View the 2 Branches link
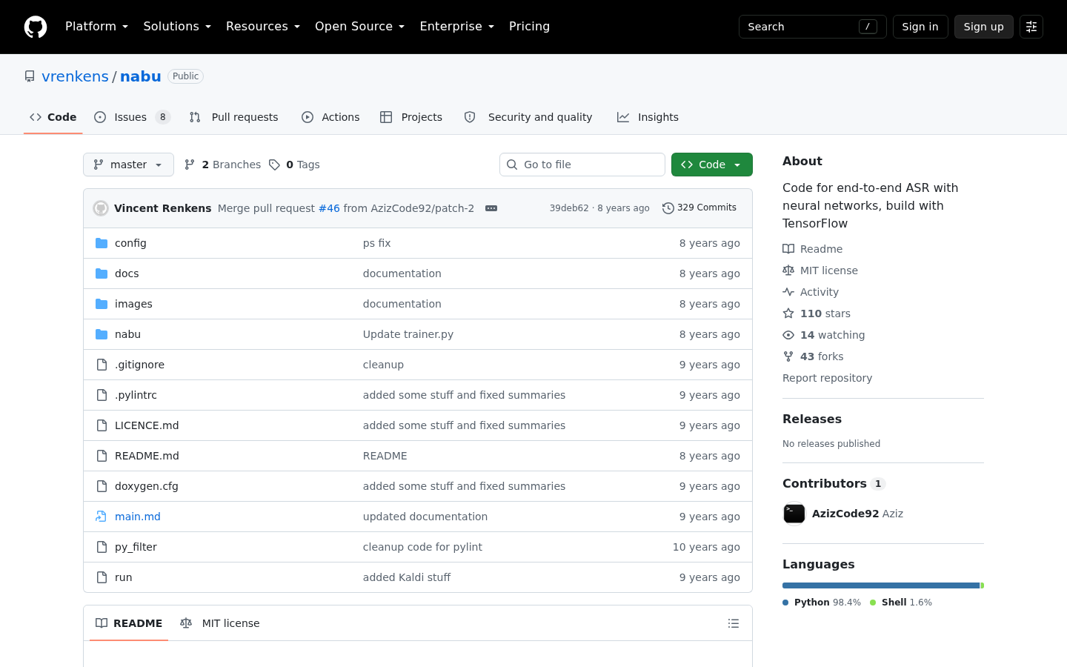The width and height of the screenshot is (1067, 667). 222,165
